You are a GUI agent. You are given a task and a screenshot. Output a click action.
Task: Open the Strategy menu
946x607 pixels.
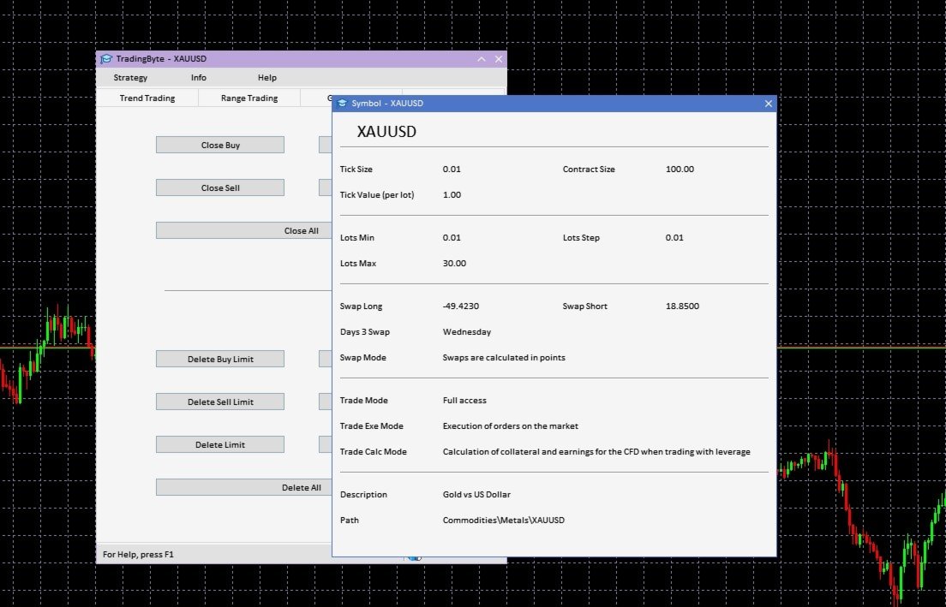coord(130,78)
